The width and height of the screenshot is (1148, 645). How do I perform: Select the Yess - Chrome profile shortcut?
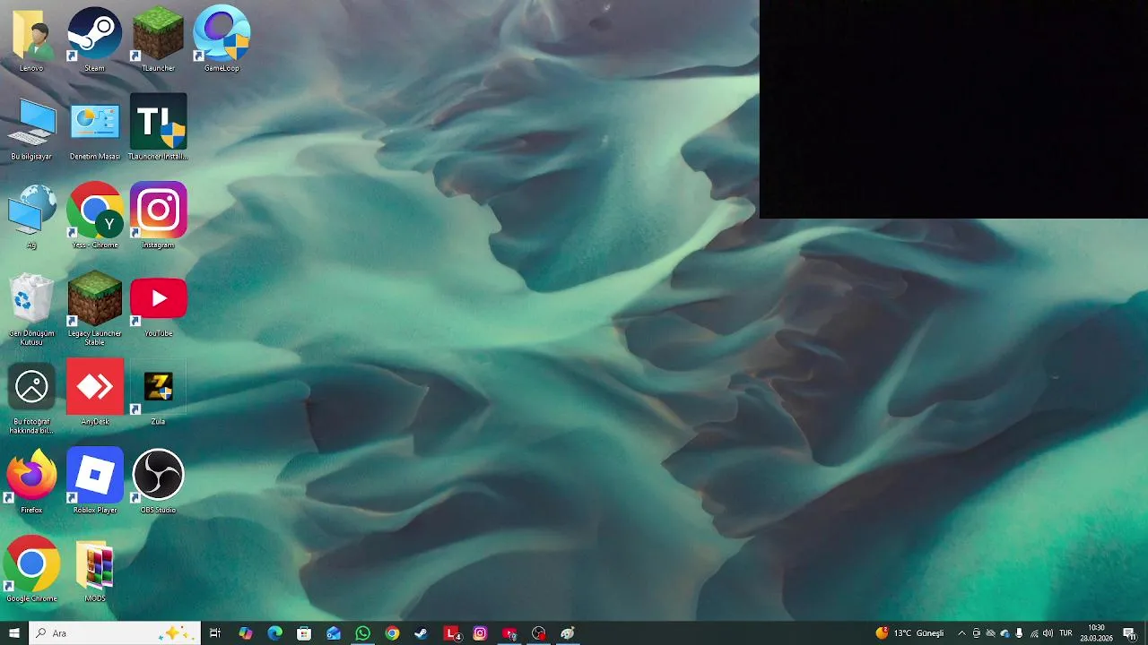coord(95,216)
